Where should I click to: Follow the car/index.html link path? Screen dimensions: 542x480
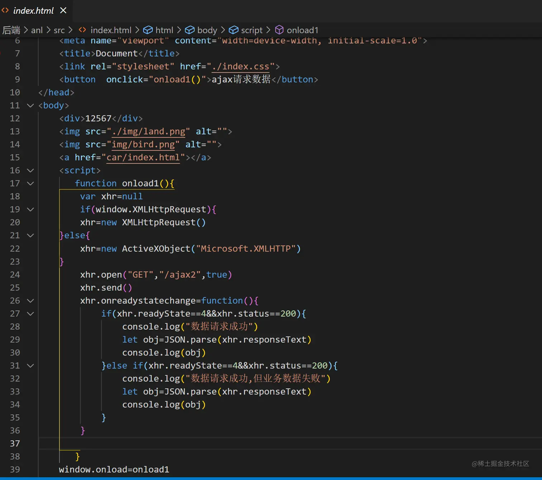point(143,157)
